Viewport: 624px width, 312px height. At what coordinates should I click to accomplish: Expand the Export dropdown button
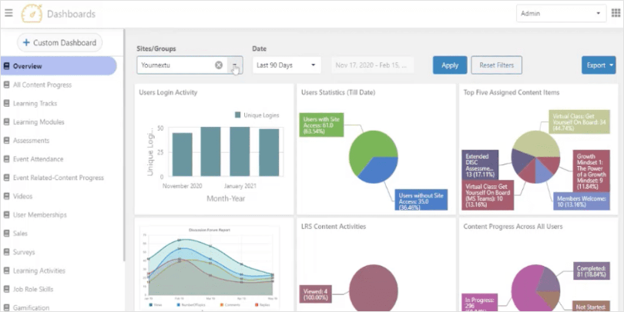point(599,65)
